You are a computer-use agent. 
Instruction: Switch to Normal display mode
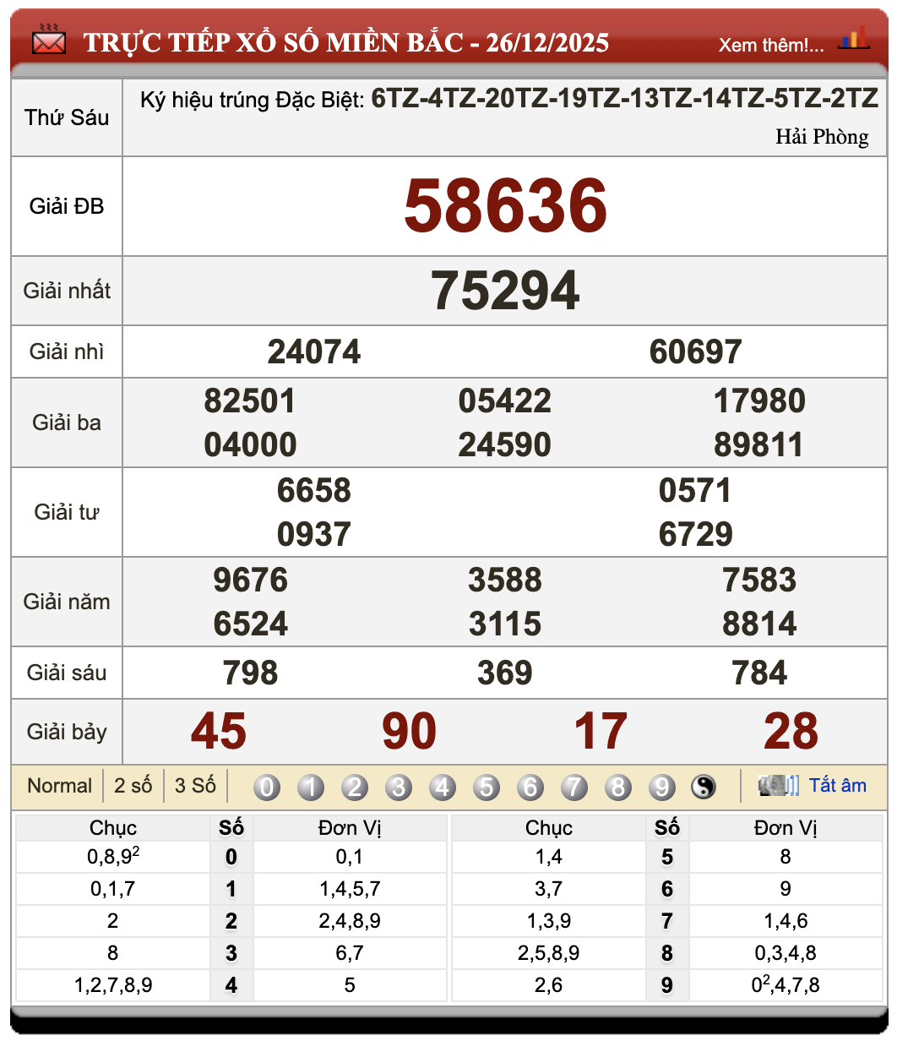pos(59,786)
